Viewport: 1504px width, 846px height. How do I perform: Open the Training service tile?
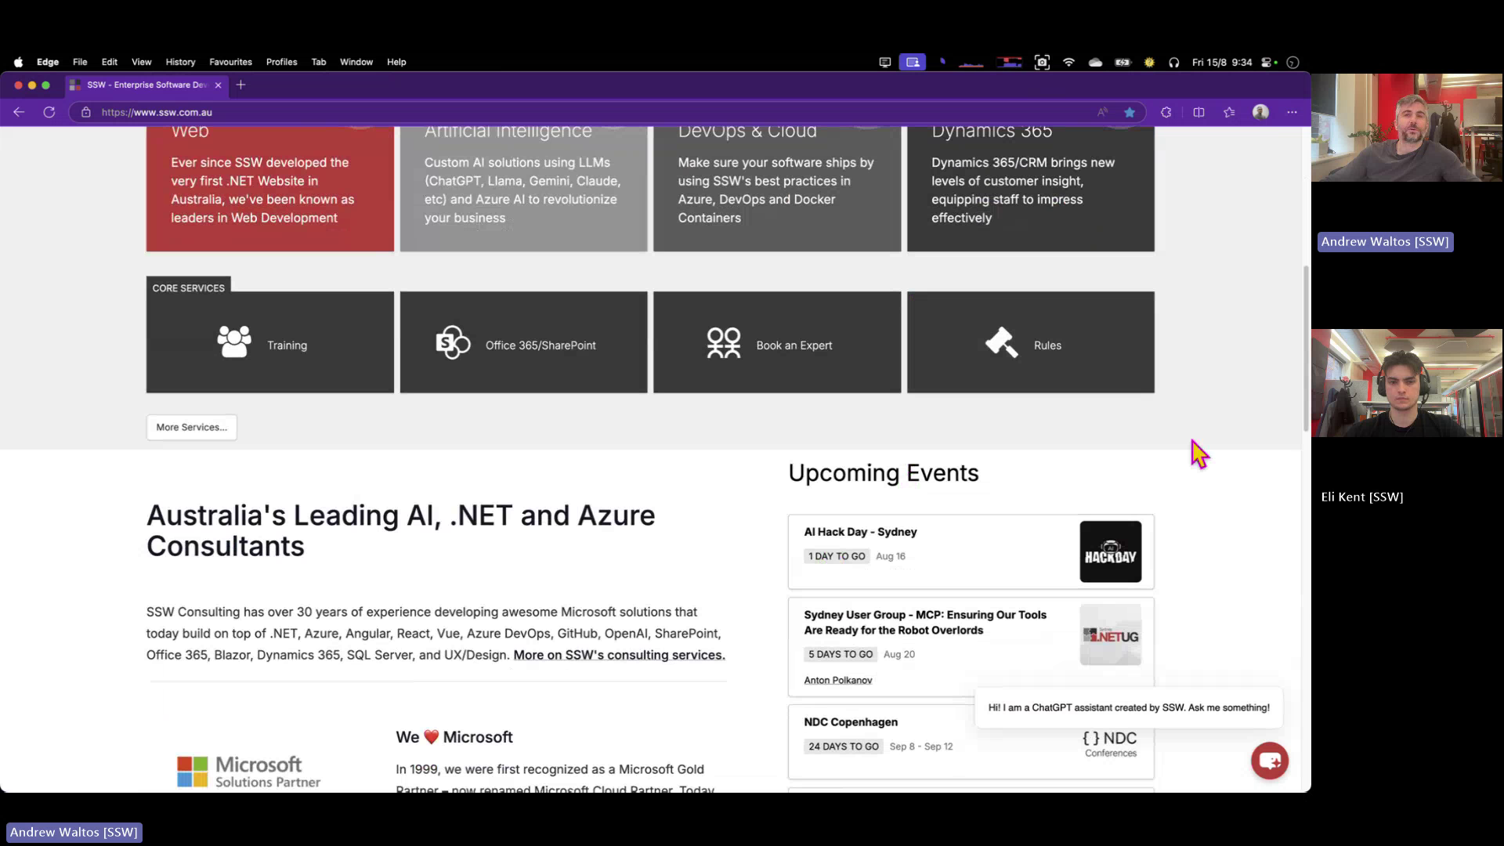click(x=270, y=342)
